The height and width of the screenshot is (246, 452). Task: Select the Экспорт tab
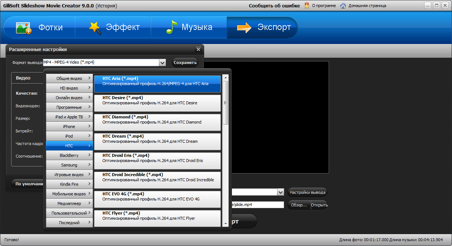coord(263,27)
